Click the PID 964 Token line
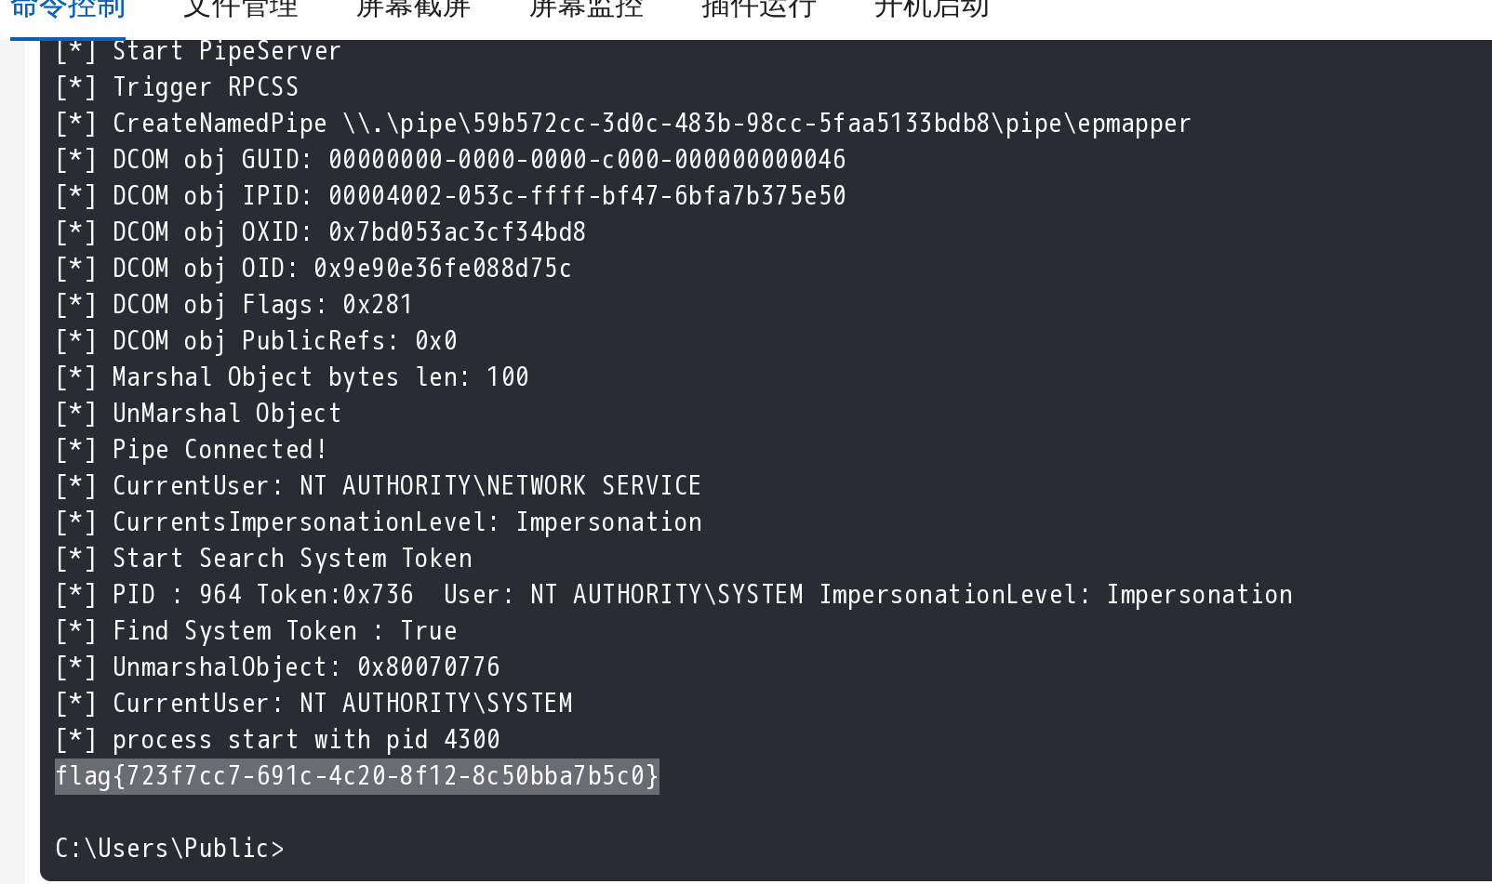Screen dimensions: 1492x884 673,594
